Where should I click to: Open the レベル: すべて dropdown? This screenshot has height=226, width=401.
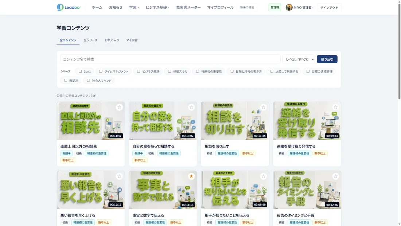click(299, 59)
